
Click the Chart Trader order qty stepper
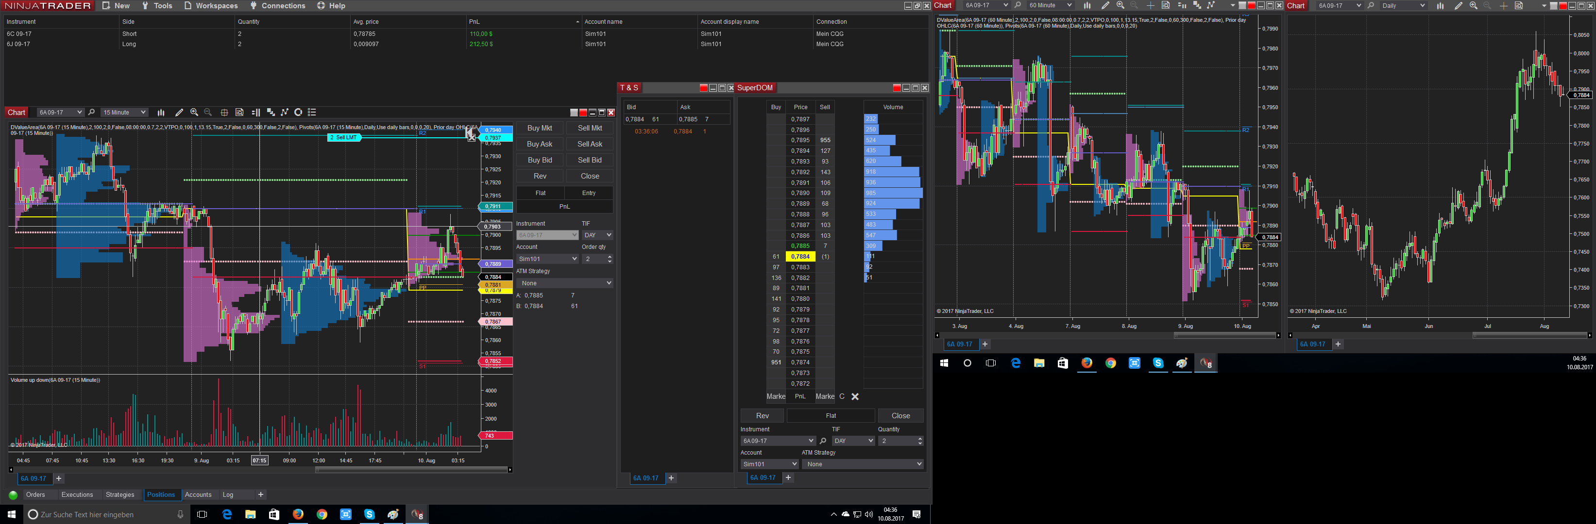point(610,259)
